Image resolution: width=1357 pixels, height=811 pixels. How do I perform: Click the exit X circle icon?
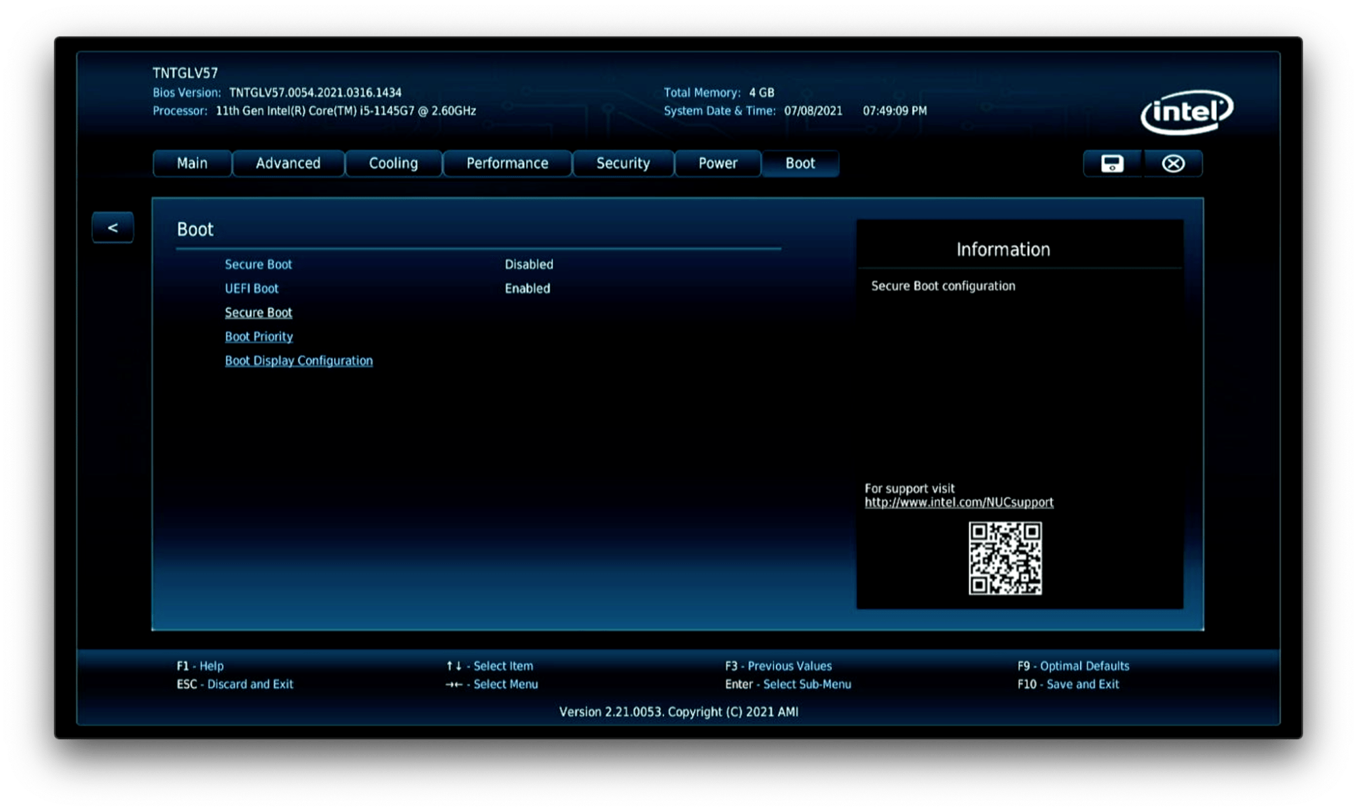coord(1173,164)
